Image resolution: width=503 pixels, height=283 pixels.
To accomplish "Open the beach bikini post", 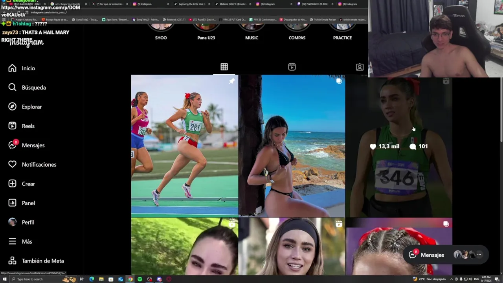I will [x=292, y=146].
